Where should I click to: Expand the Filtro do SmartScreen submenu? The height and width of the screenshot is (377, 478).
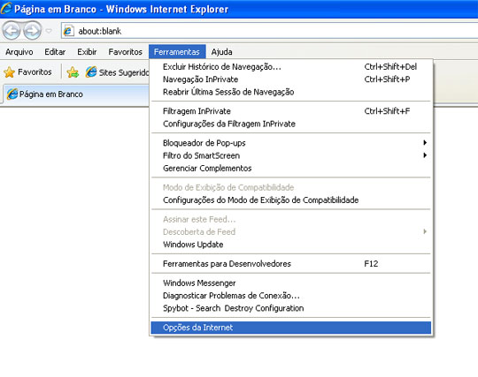291,155
